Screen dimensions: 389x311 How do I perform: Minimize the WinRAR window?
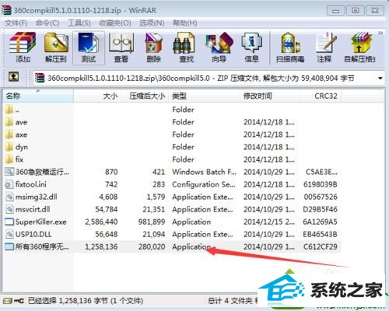click(x=335, y=11)
